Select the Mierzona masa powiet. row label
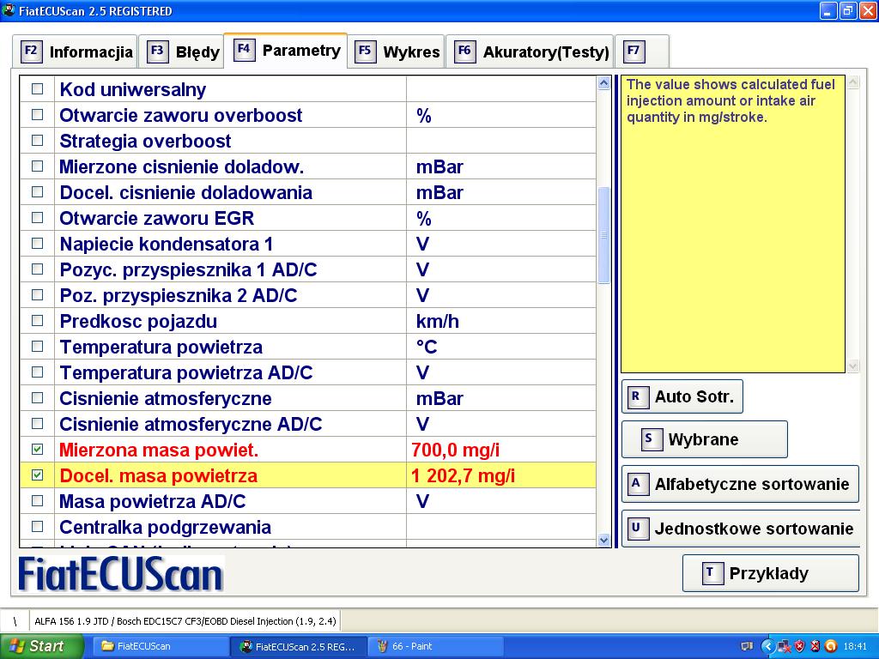 pos(159,450)
